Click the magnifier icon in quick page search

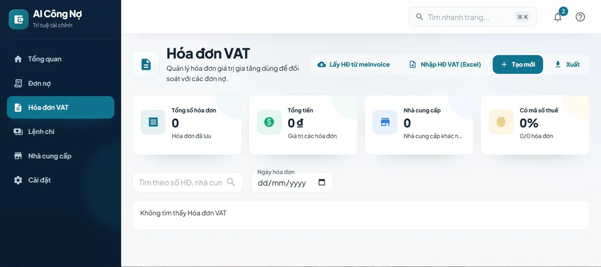(x=419, y=17)
